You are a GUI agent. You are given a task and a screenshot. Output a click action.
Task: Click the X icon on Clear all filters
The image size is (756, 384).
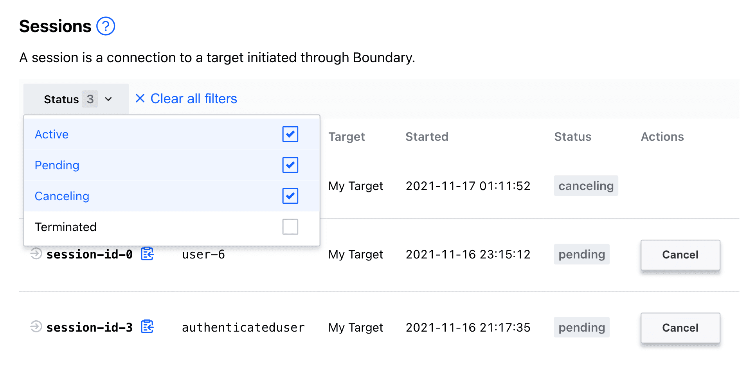pyautogui.click(x=140, y=99)
